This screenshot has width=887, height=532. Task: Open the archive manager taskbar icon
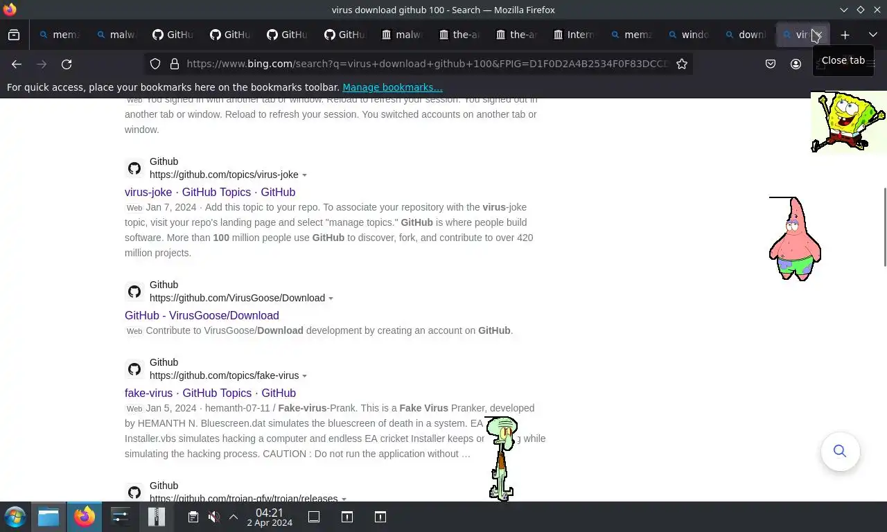click(x=157, y=517)
